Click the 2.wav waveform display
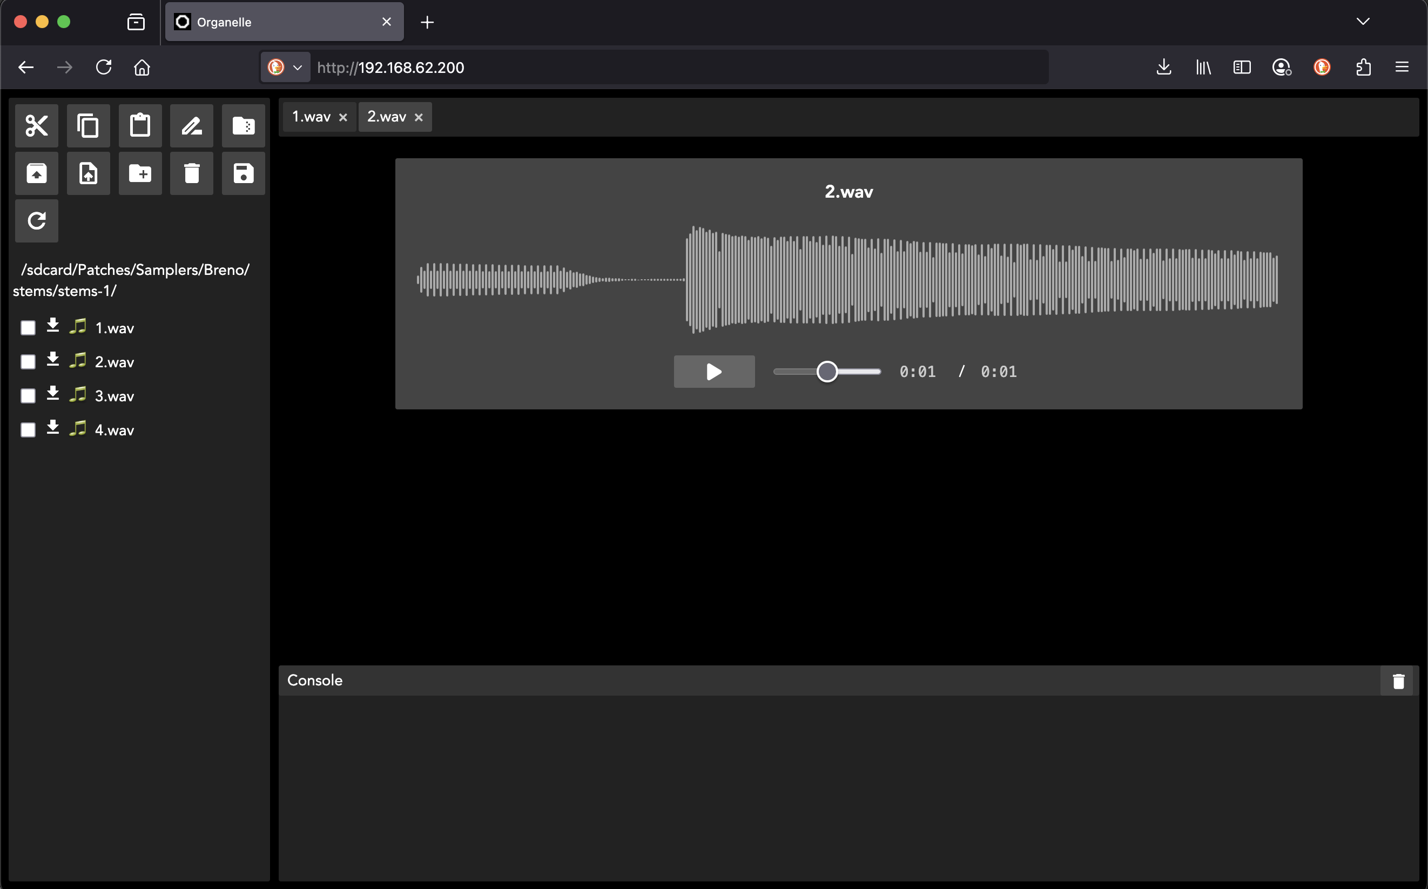 click(848, 280)
